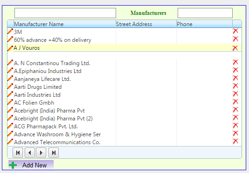Sort by Phone column header
Screen dimensions: 249x173
tap(204, 24)
